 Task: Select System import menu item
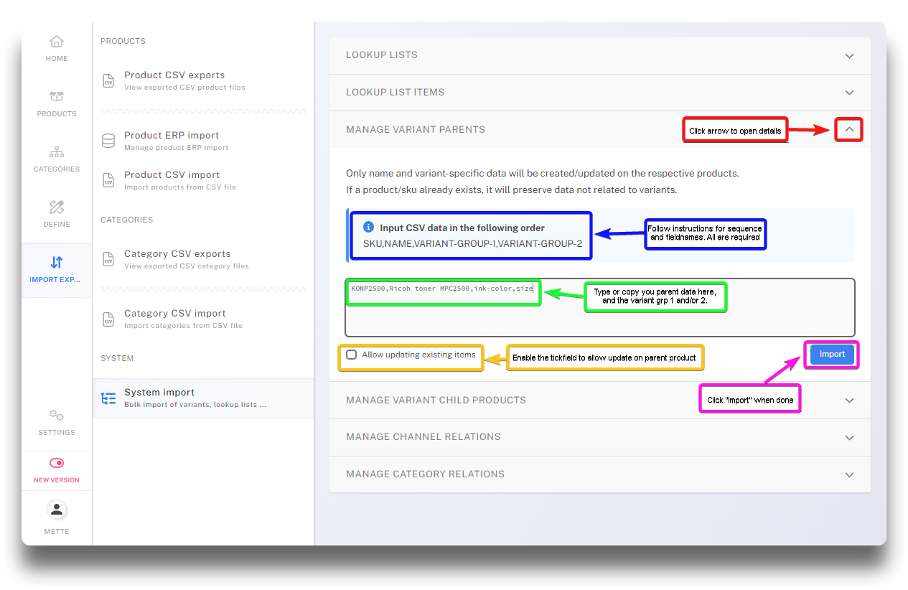pyautogui.click(x=159, y=393)
